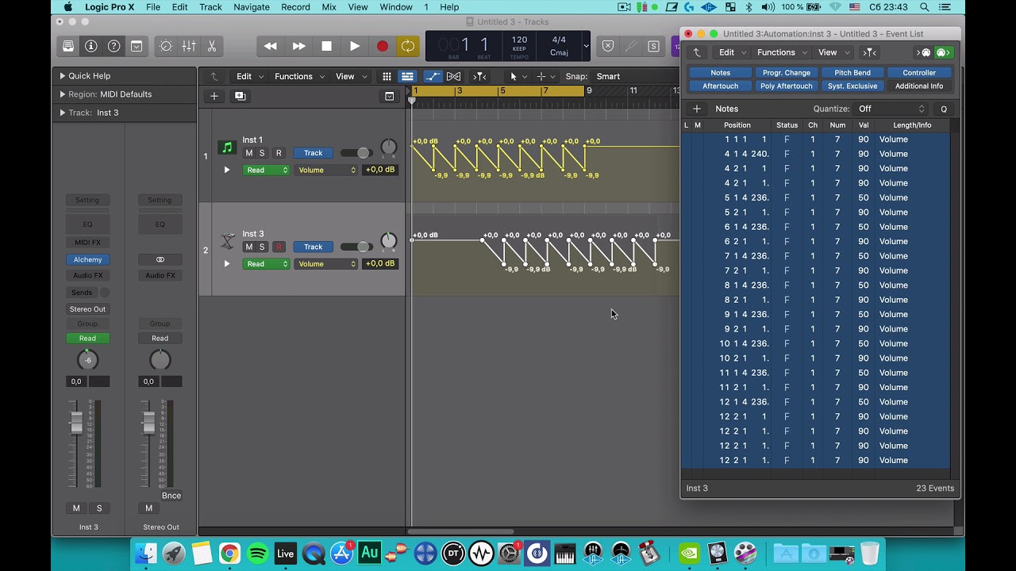Toggle the Pitch Bend event filter button
Screen dimensions: 1016x571
(852, 72)
